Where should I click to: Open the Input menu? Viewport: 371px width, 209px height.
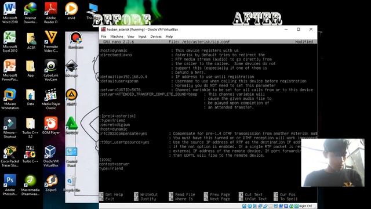142,37
